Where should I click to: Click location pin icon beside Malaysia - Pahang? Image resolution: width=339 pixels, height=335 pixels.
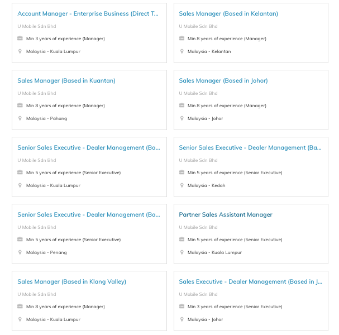coord(20,118)
